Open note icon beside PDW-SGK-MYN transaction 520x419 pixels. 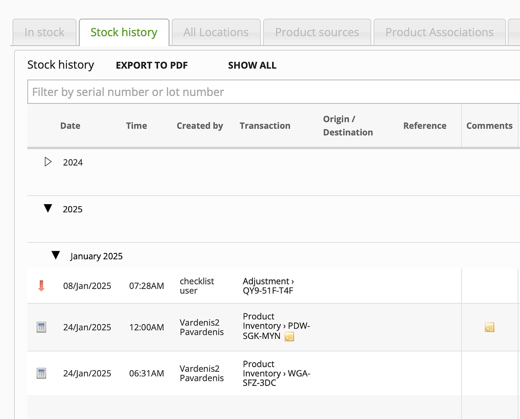(289, 336)
